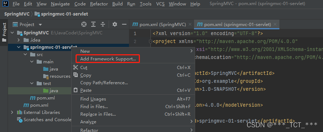Close the pom.xml (springmvc-01-servlet) tab

275,25
